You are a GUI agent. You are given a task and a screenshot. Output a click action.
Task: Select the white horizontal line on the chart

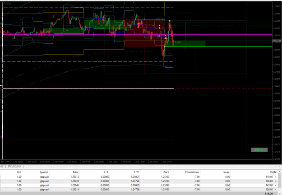88,88
